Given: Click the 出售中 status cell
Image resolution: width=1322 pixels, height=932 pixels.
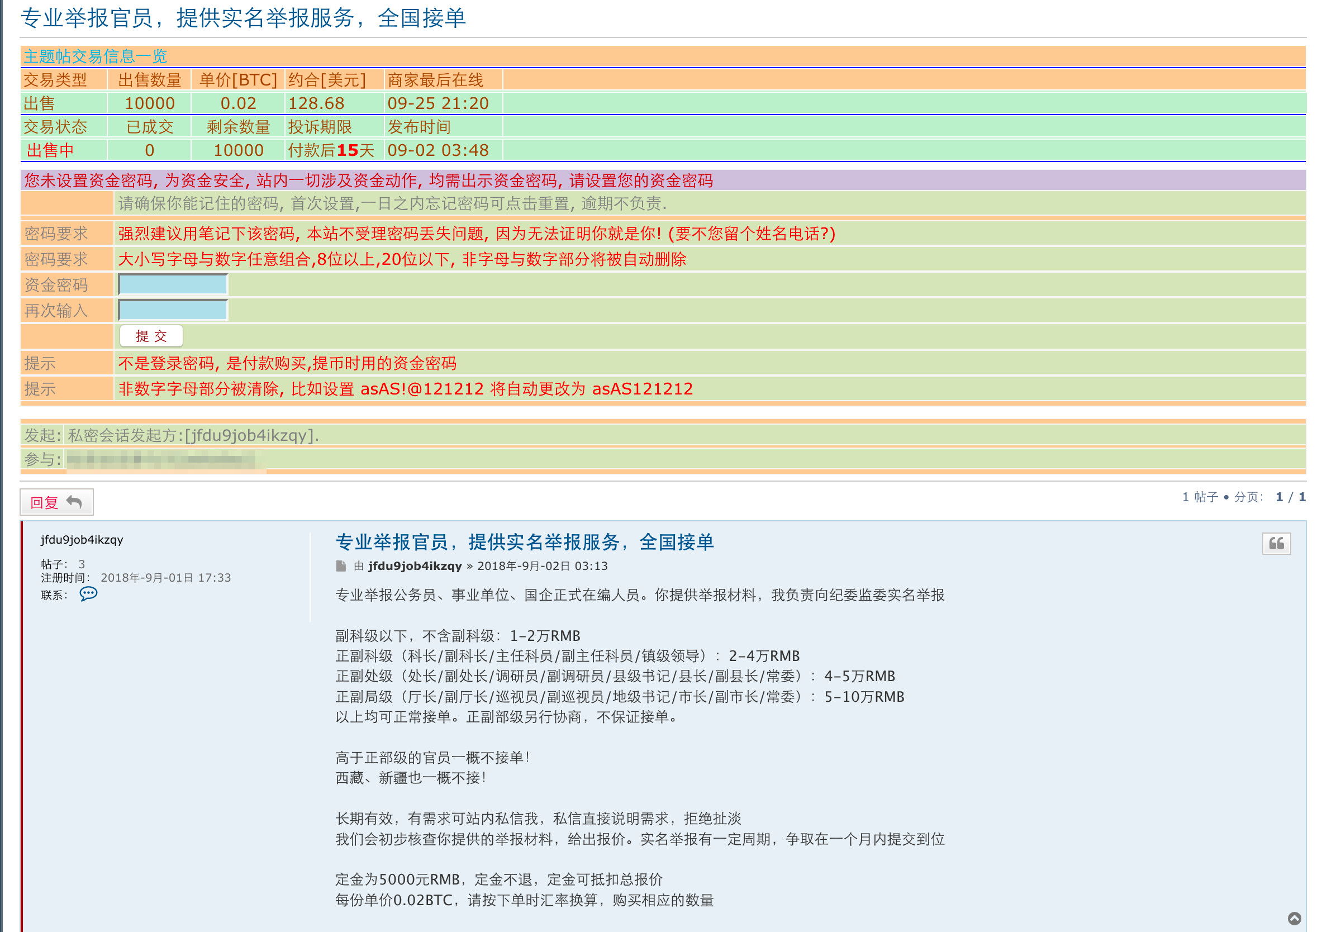Looking at the screenshot, I should coord(51,150).
